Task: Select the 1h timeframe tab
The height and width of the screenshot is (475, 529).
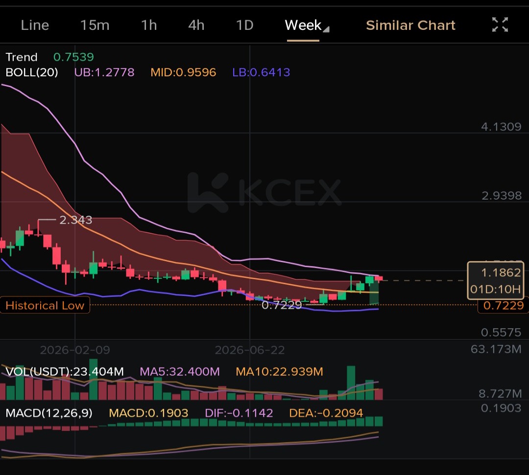Action: click(x=149, y=25)
